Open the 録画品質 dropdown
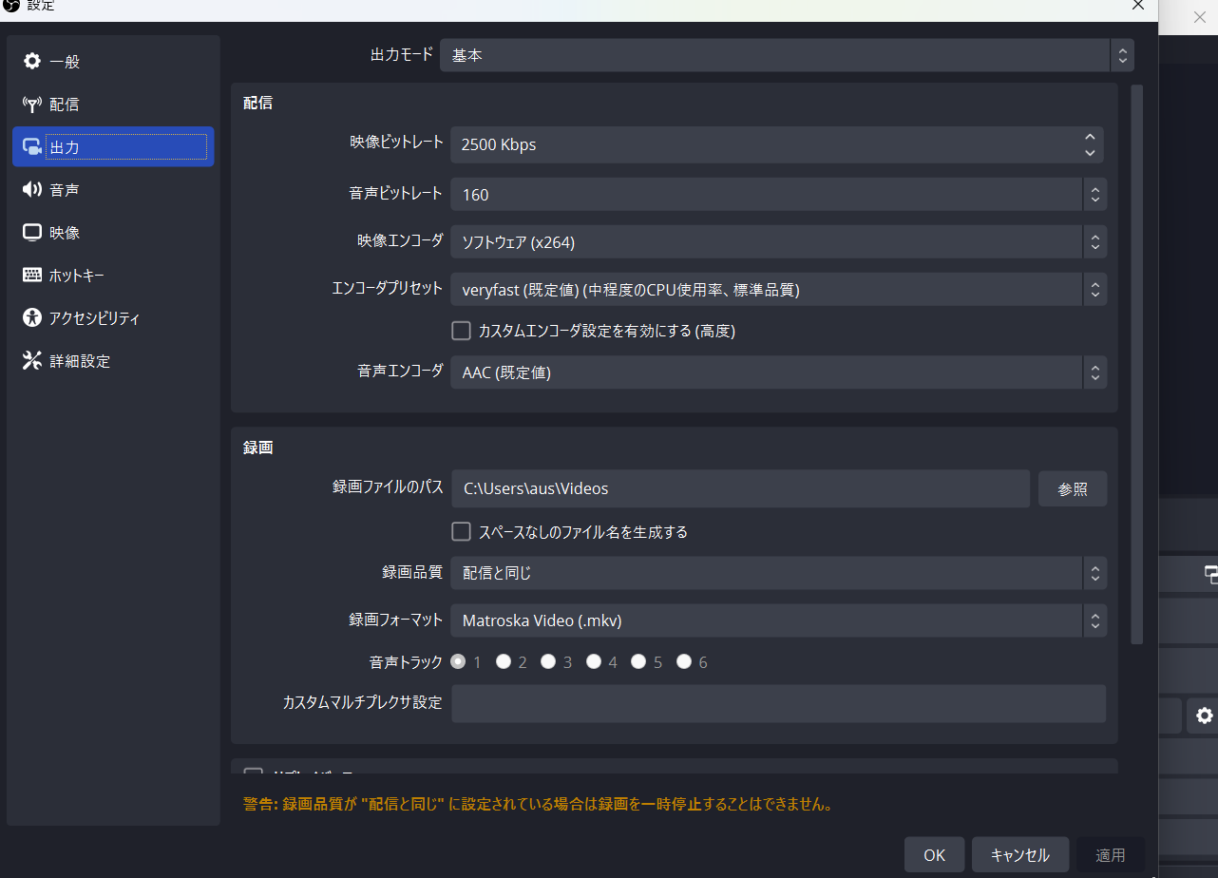The height and width of the screenshot is (878, 1218). tap(778, 573)
